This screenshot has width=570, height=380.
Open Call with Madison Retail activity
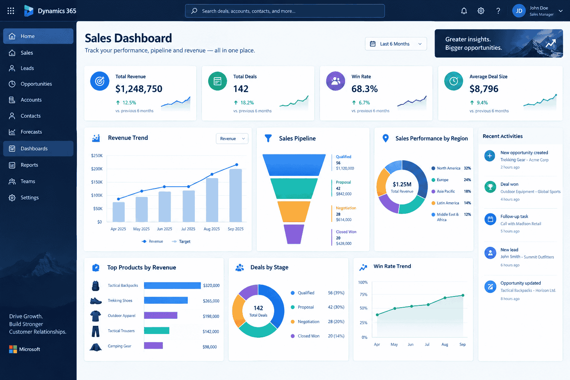tap(521, 224)
